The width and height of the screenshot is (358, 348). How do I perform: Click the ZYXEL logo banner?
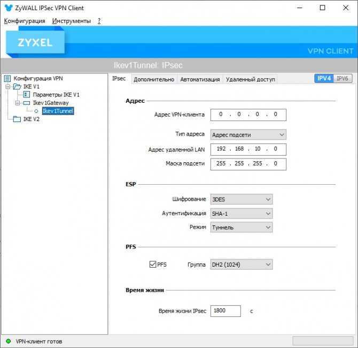pyautogui.click(x=35, y=42)
